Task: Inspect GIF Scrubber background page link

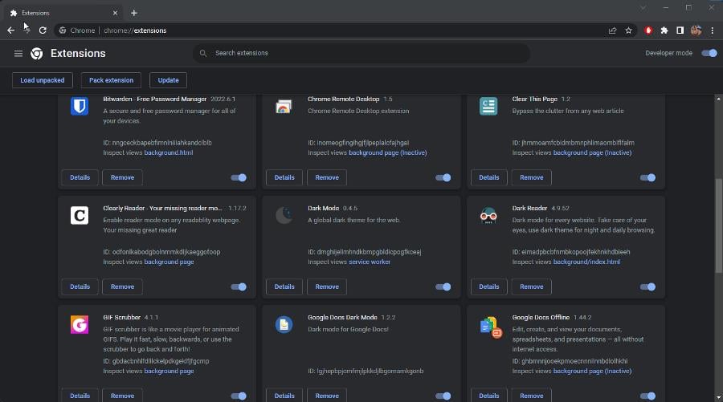Action: [169, 372]
